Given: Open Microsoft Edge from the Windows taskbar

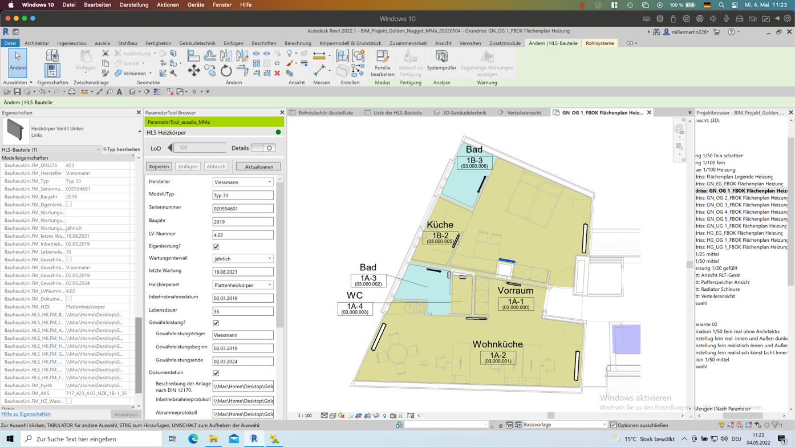Looking at the screenshot, I should pos(193,439).
